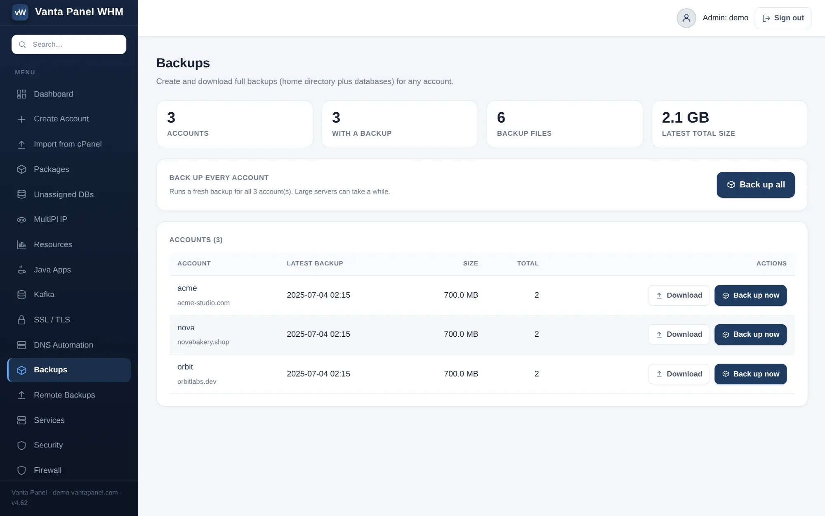Go to Services section
Viewport: 825px width, 516px height.
[69, 420]
